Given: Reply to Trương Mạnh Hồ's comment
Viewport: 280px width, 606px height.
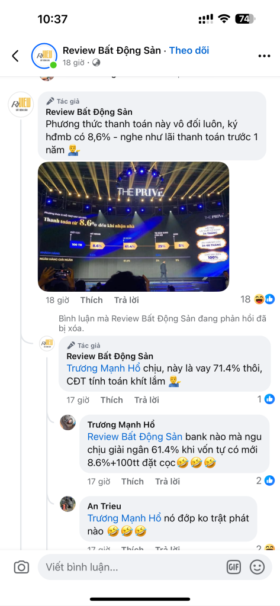Looking at the screenshot, I should [x=168, y=481].
